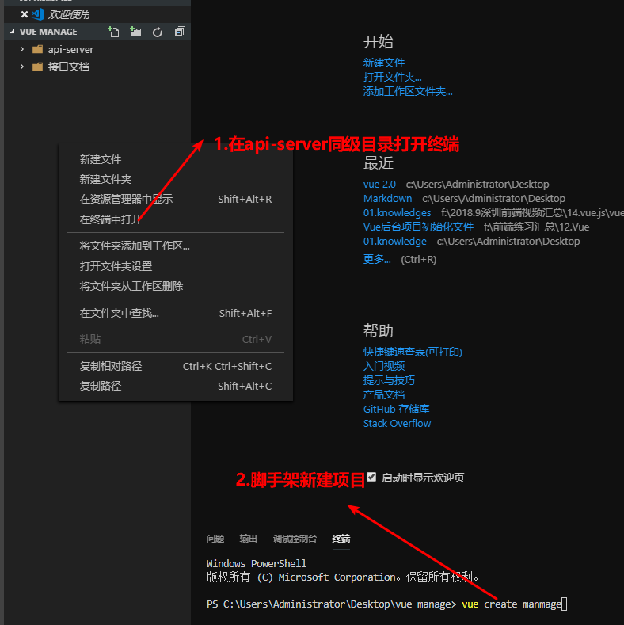Select 在文件夹中查找... menu entry
The width and height of the screenshot is (624, 625).
tap(176, 314)
